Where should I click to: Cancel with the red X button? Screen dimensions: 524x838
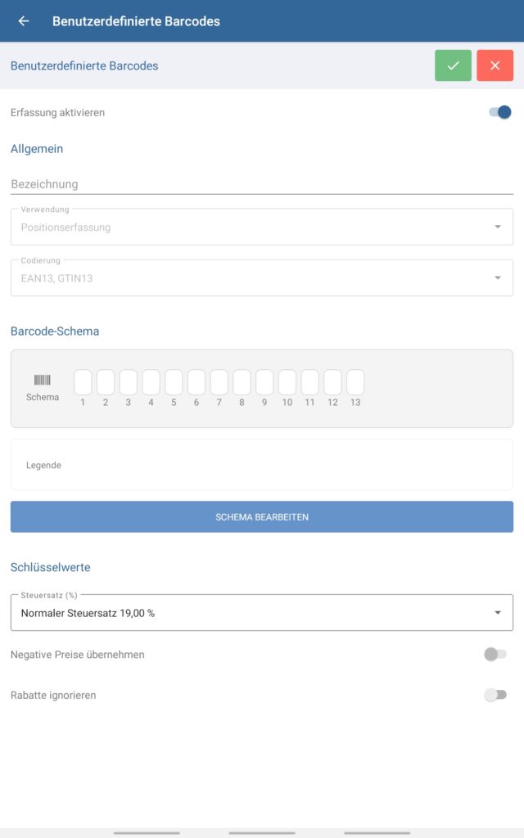point(495,65)
